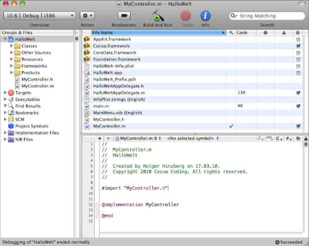Toggle target checkbox for HalloWelt-Info.plist
The image size is (309, 246).
pos(298,66)
